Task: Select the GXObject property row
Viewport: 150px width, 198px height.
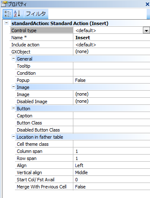Action: 80,52
